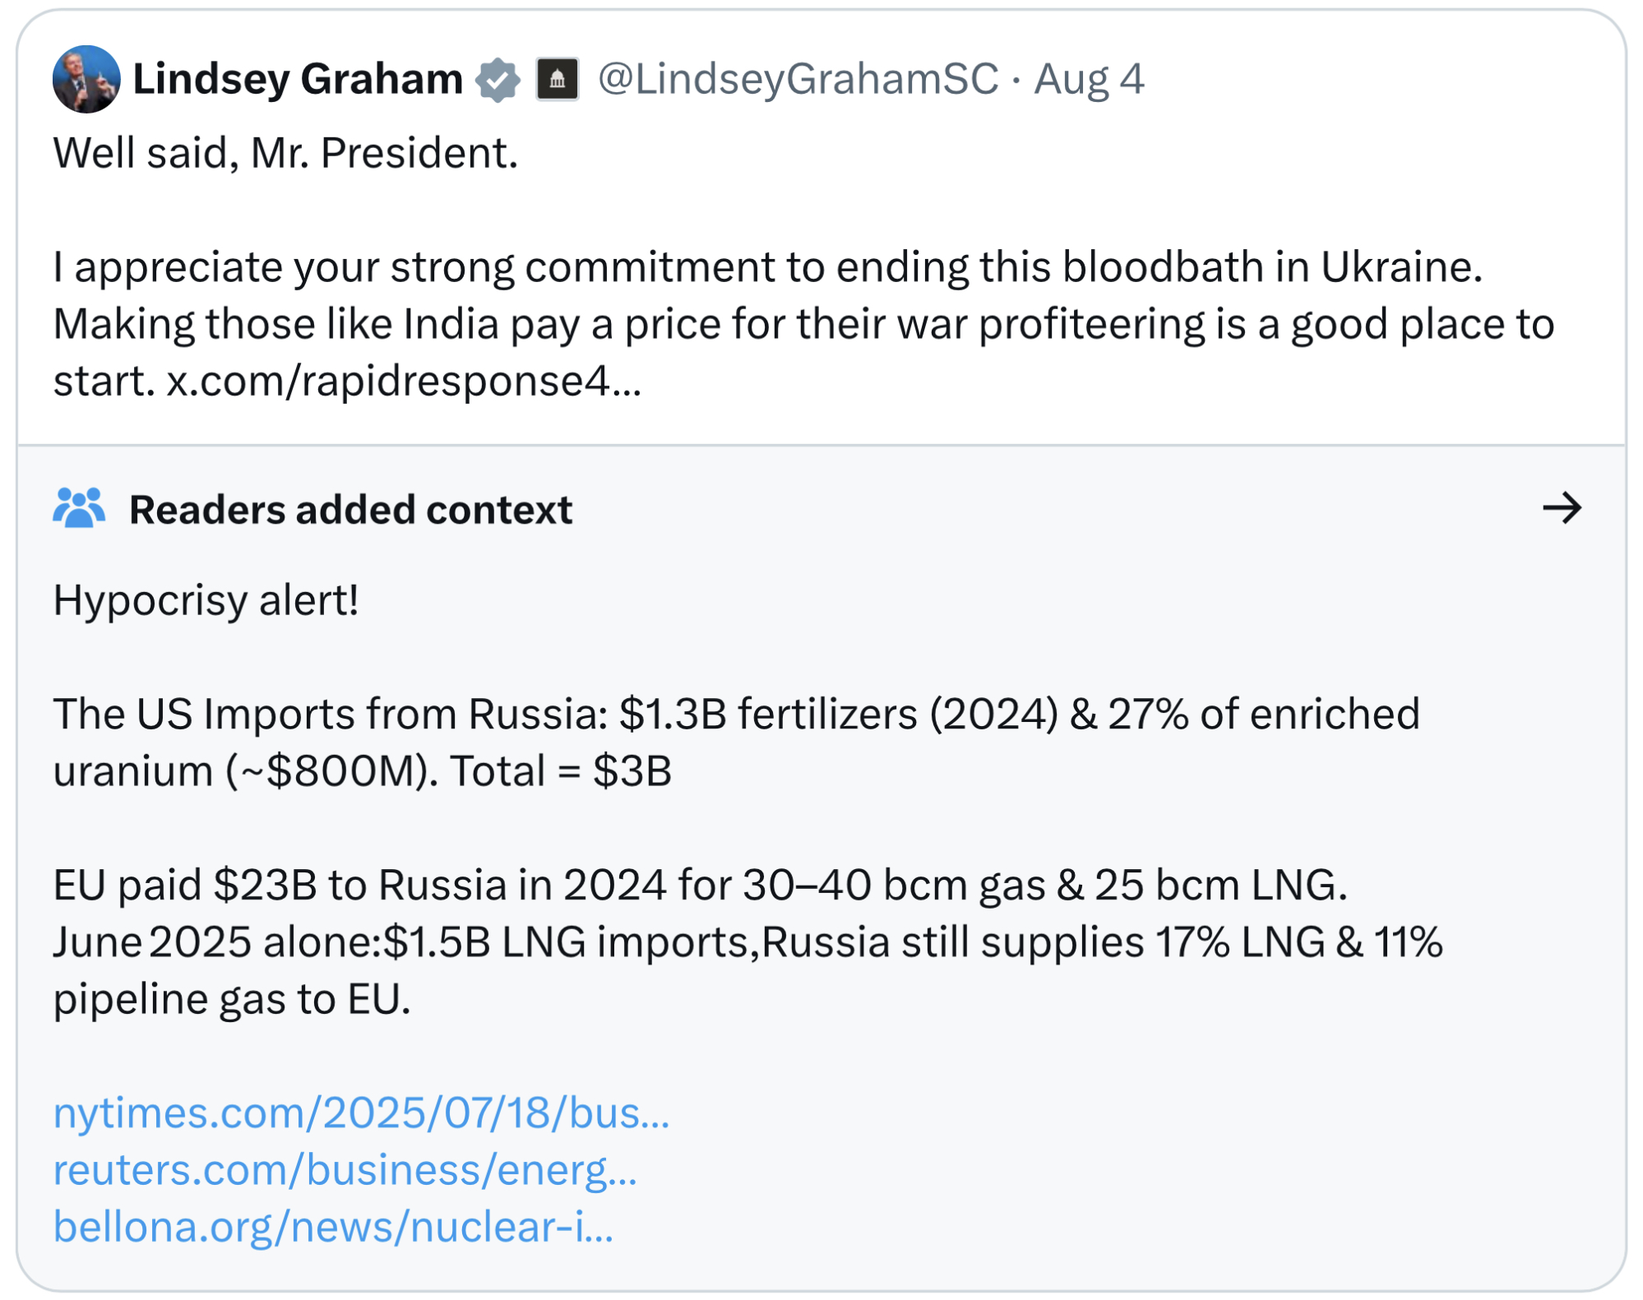
Task: Click the "Hypocrisy alert!" note text
Action: [x=206, y=600]
